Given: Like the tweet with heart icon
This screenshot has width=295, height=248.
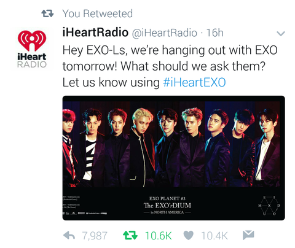Looking at the screenshot, I should click(x=188, y=235).
